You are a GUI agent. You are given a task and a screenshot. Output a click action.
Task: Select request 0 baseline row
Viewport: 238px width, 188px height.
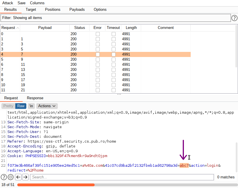coord(95,34)
